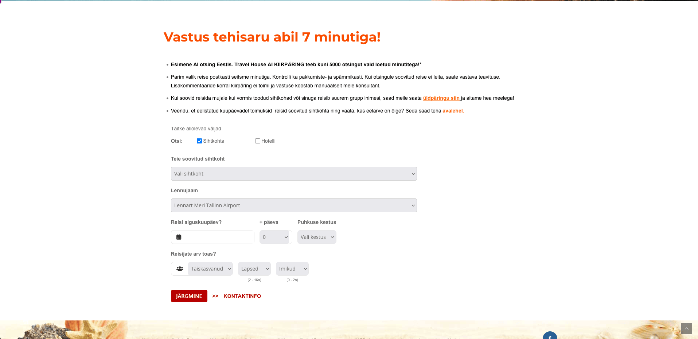Screen dimensions: 698x339
Task: Open the Vali kestus duration dropdown
Action: [317, 237]
